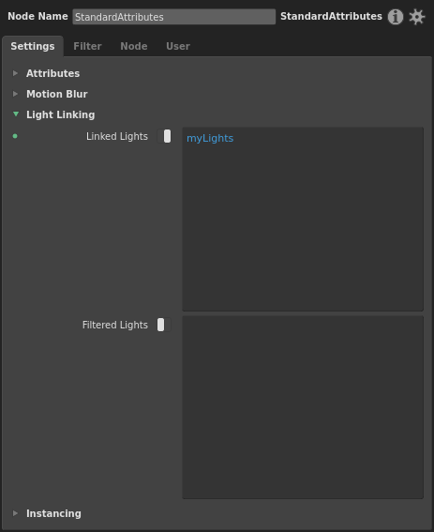This screenshot has width=434, height=532.
Task: Enable the Filtered Lights switch
Action: tap(164, 325)
